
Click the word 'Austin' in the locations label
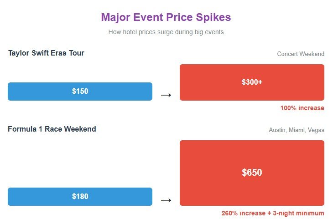coord(277,130)
